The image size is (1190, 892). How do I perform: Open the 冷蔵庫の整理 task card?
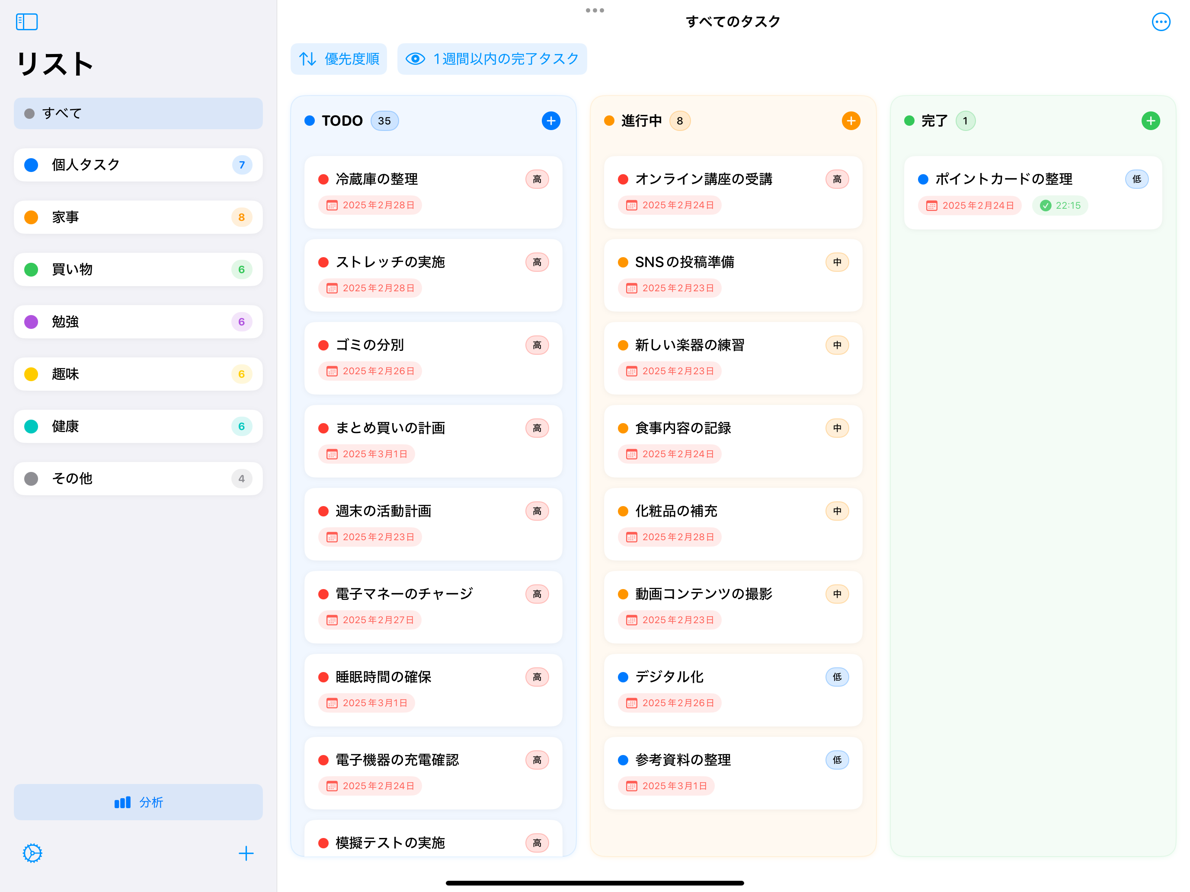click(433, 192)
